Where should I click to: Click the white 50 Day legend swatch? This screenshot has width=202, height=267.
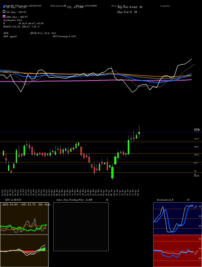4,12
